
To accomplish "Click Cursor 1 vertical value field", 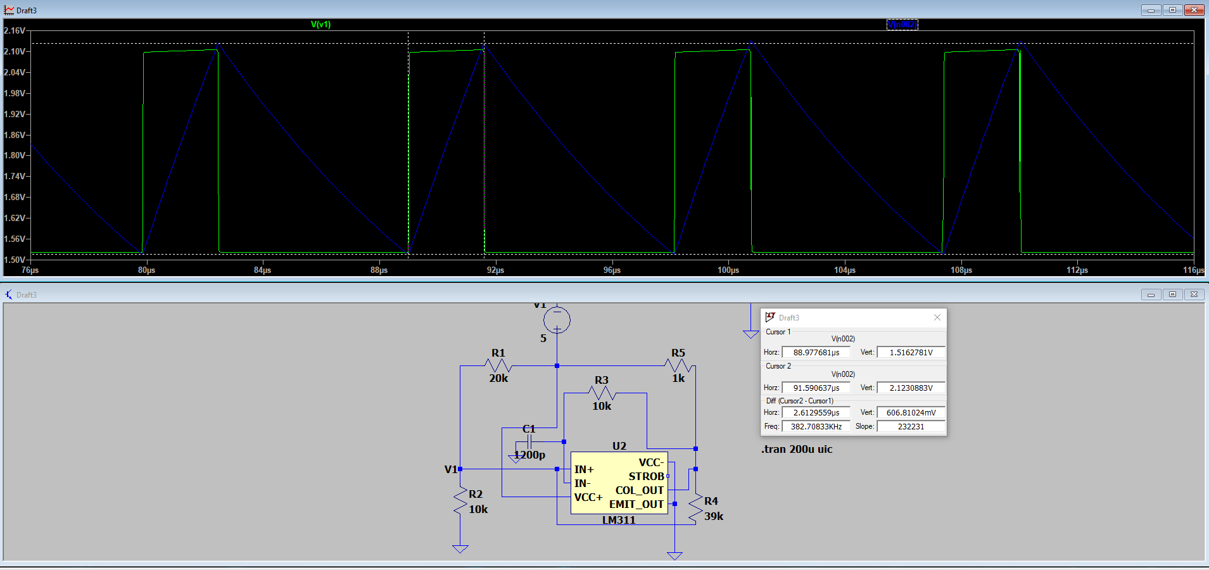I will (x=911, y=352).
